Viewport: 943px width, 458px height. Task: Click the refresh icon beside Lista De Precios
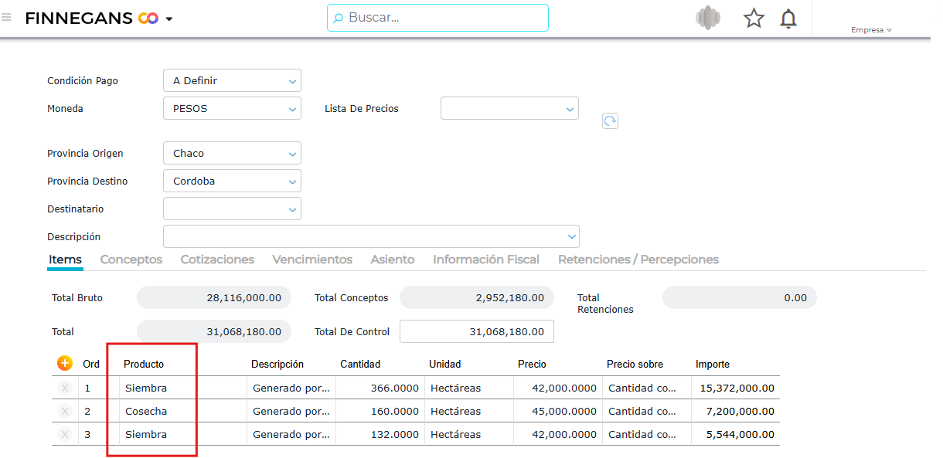610,121
